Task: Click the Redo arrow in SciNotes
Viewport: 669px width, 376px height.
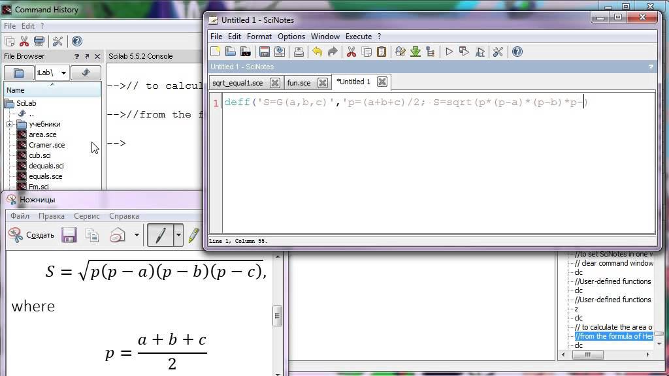Action: (333, 52)
